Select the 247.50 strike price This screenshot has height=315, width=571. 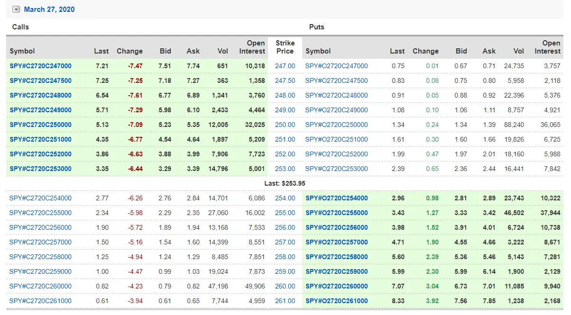(285, 81)
